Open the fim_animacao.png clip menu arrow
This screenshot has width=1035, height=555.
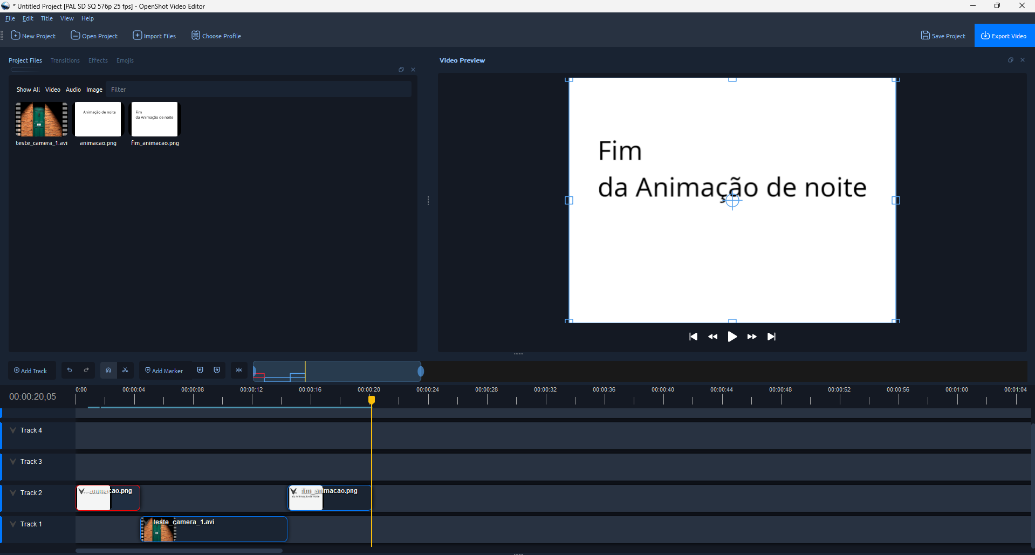[293, 491]
